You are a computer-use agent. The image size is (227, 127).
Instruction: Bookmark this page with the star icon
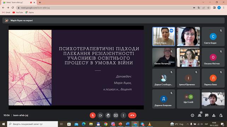(208, 8)
